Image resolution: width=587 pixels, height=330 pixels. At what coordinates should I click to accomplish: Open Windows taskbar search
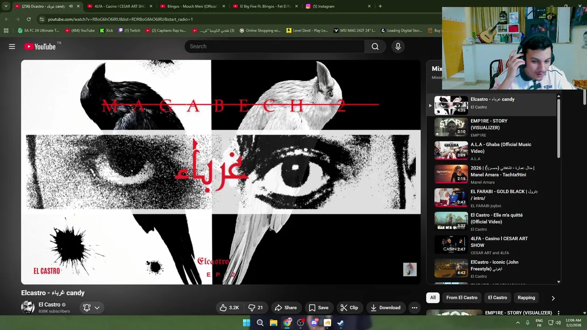pyautogui.click(x=260, y=323)
